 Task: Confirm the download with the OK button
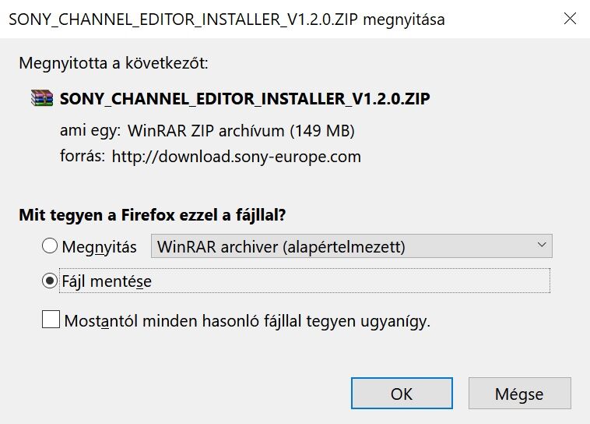(x=402, y=394)
